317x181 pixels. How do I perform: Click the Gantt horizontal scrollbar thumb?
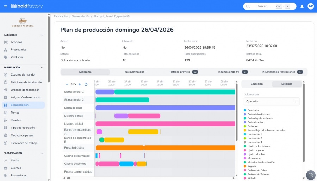click(x=69, y=179)
